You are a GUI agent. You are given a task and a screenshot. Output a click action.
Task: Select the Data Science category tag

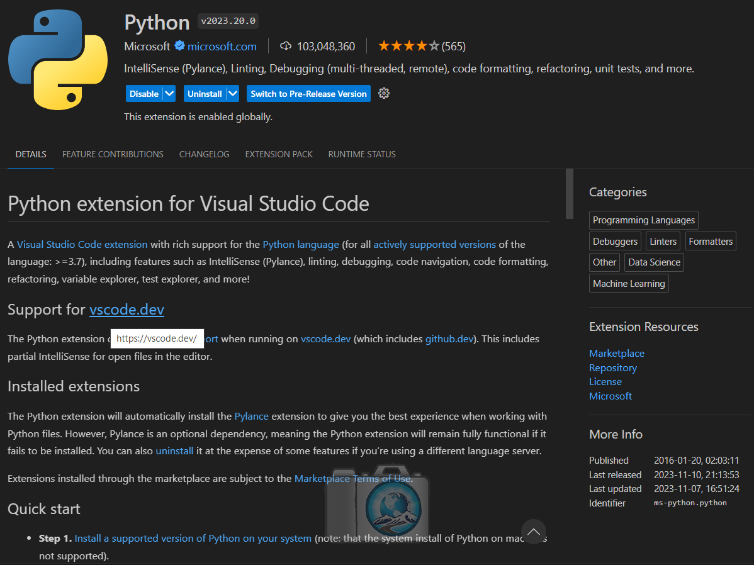653,262
